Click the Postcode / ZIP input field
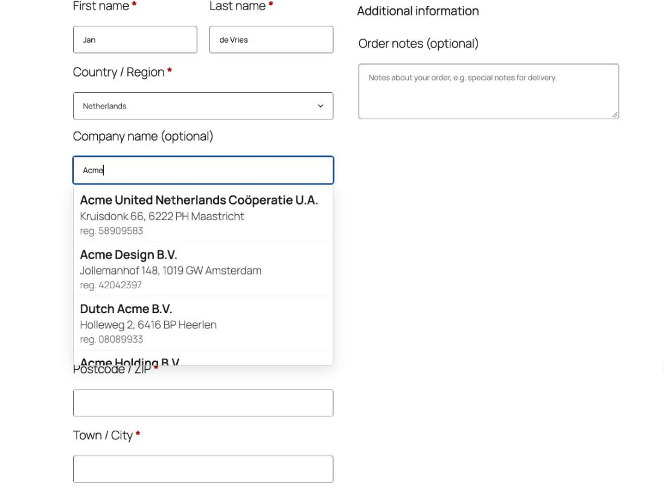This screenshot has width=664, height=491. coord(203,403)
